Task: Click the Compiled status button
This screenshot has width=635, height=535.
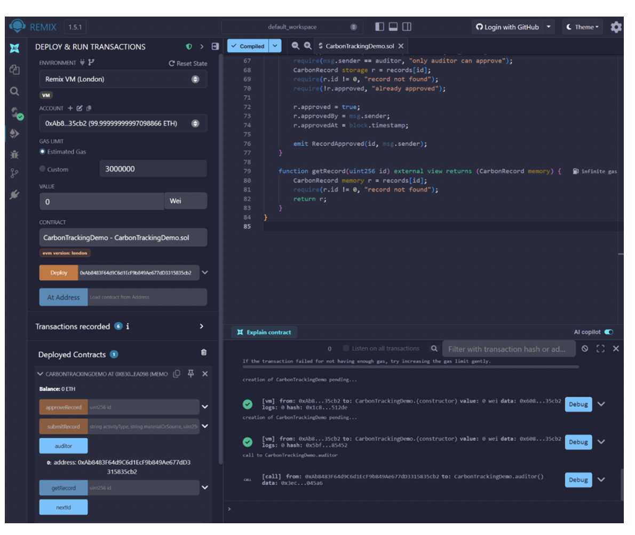Action: 248,46
